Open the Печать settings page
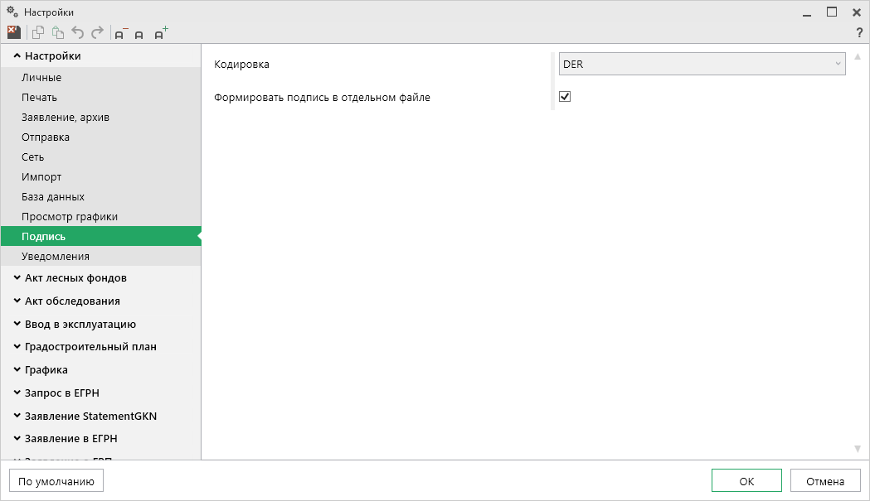Viewport: 870px width, 501px height. pos(39,98)
